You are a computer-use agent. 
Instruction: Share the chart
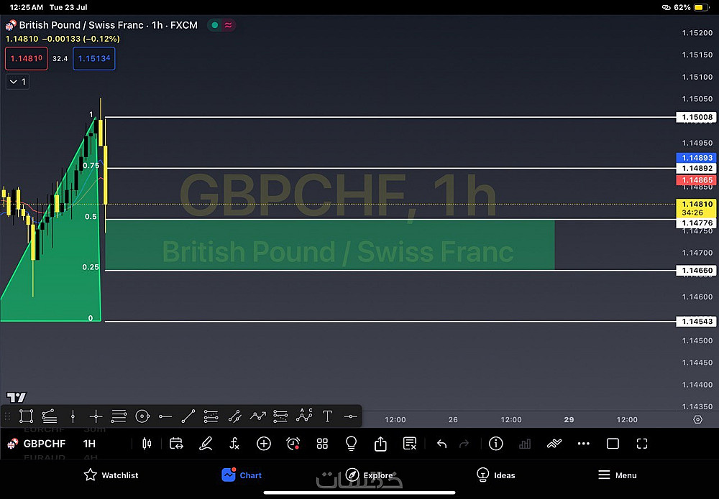(380, 444)
